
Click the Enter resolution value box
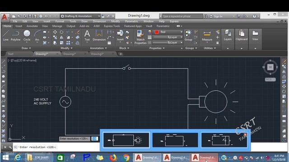(x=95, y=139)
